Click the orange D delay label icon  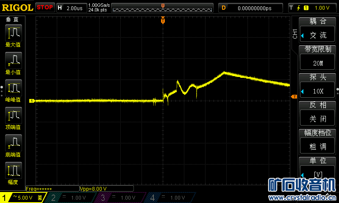224,8
